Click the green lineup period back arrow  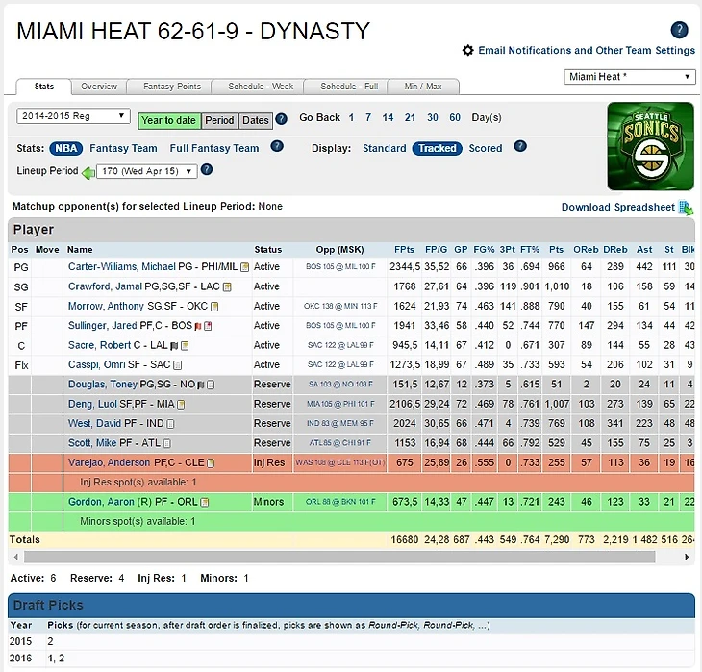[88, 172]
